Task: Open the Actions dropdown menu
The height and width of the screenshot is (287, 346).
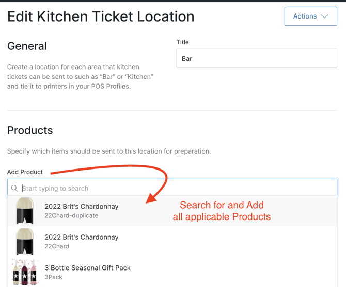Action: (x=310, y=16)
